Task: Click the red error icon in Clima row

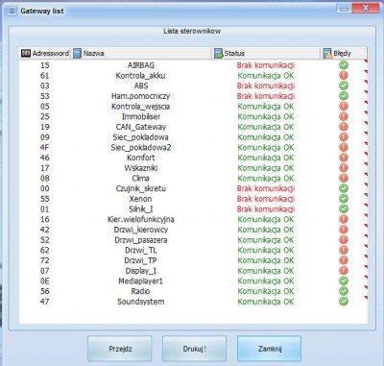Action: (344, 178)
